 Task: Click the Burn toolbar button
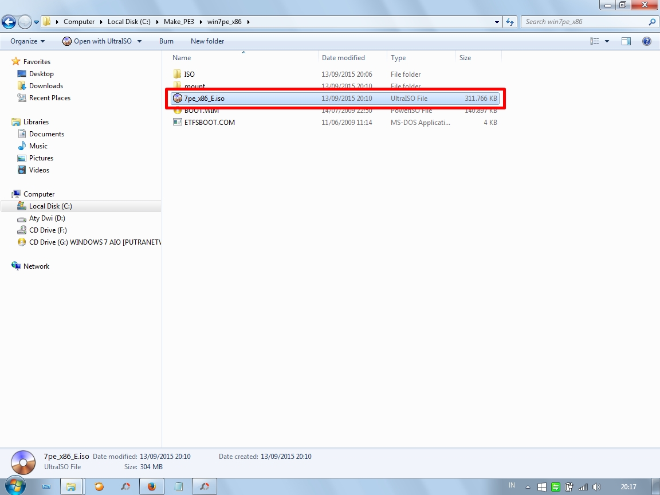pyautogui.click(x=166, y=41)
